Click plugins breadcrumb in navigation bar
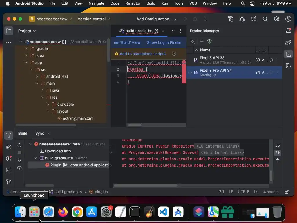297x223 pixels. click(99, 192)
